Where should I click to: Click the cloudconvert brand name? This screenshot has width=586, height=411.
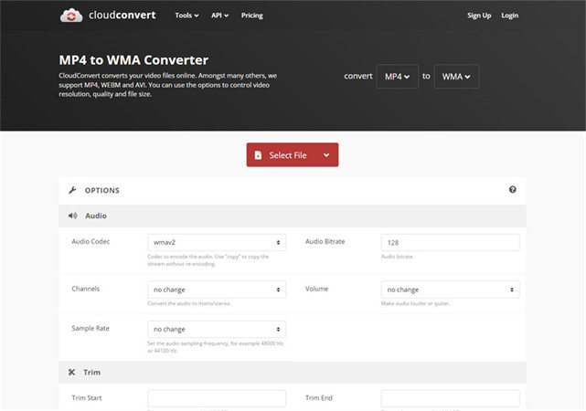tap(123, 15)
